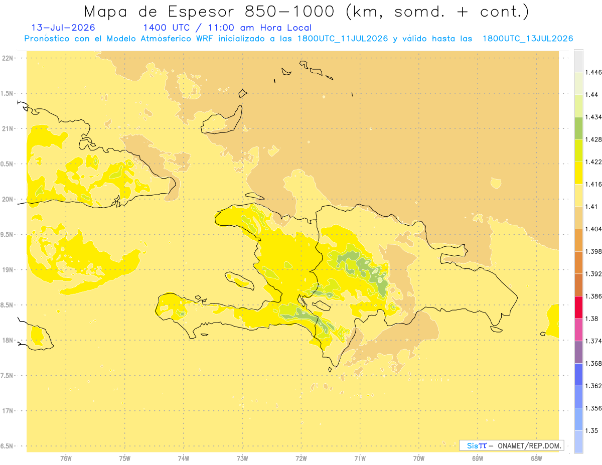Click the '1.398' colorbar value
The height and width of the screenshot is (465, 602).
click(x=593, y=251)
